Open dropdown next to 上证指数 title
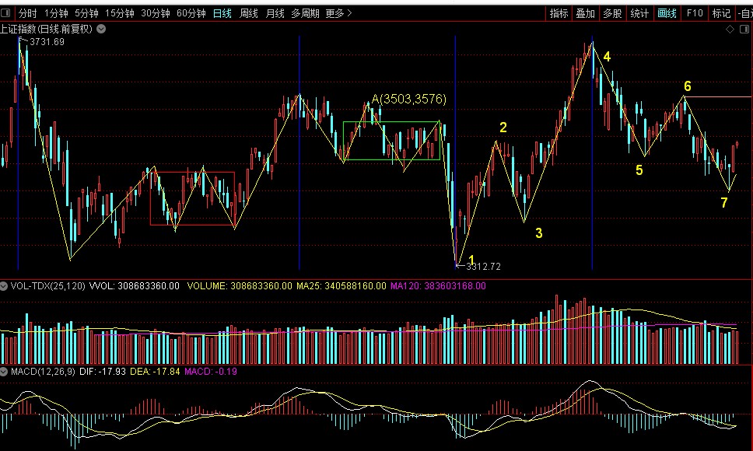Screen dimensions: 753x451 101,29
